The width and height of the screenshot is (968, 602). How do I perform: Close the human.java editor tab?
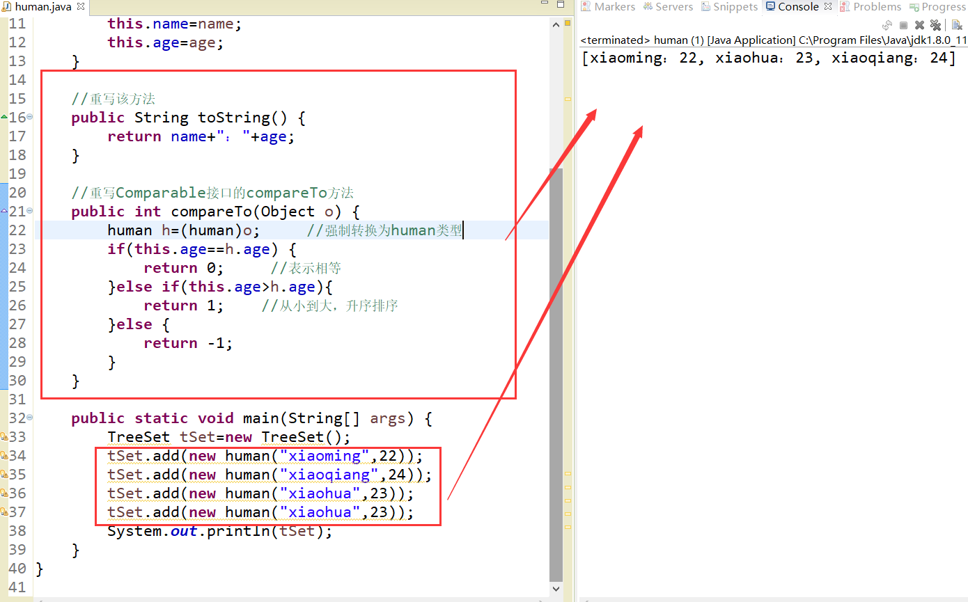[80, 7]
